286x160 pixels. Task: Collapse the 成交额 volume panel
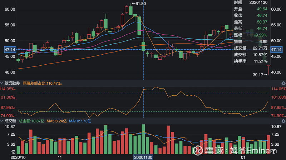pyautogui.click(x=2, y=121)
